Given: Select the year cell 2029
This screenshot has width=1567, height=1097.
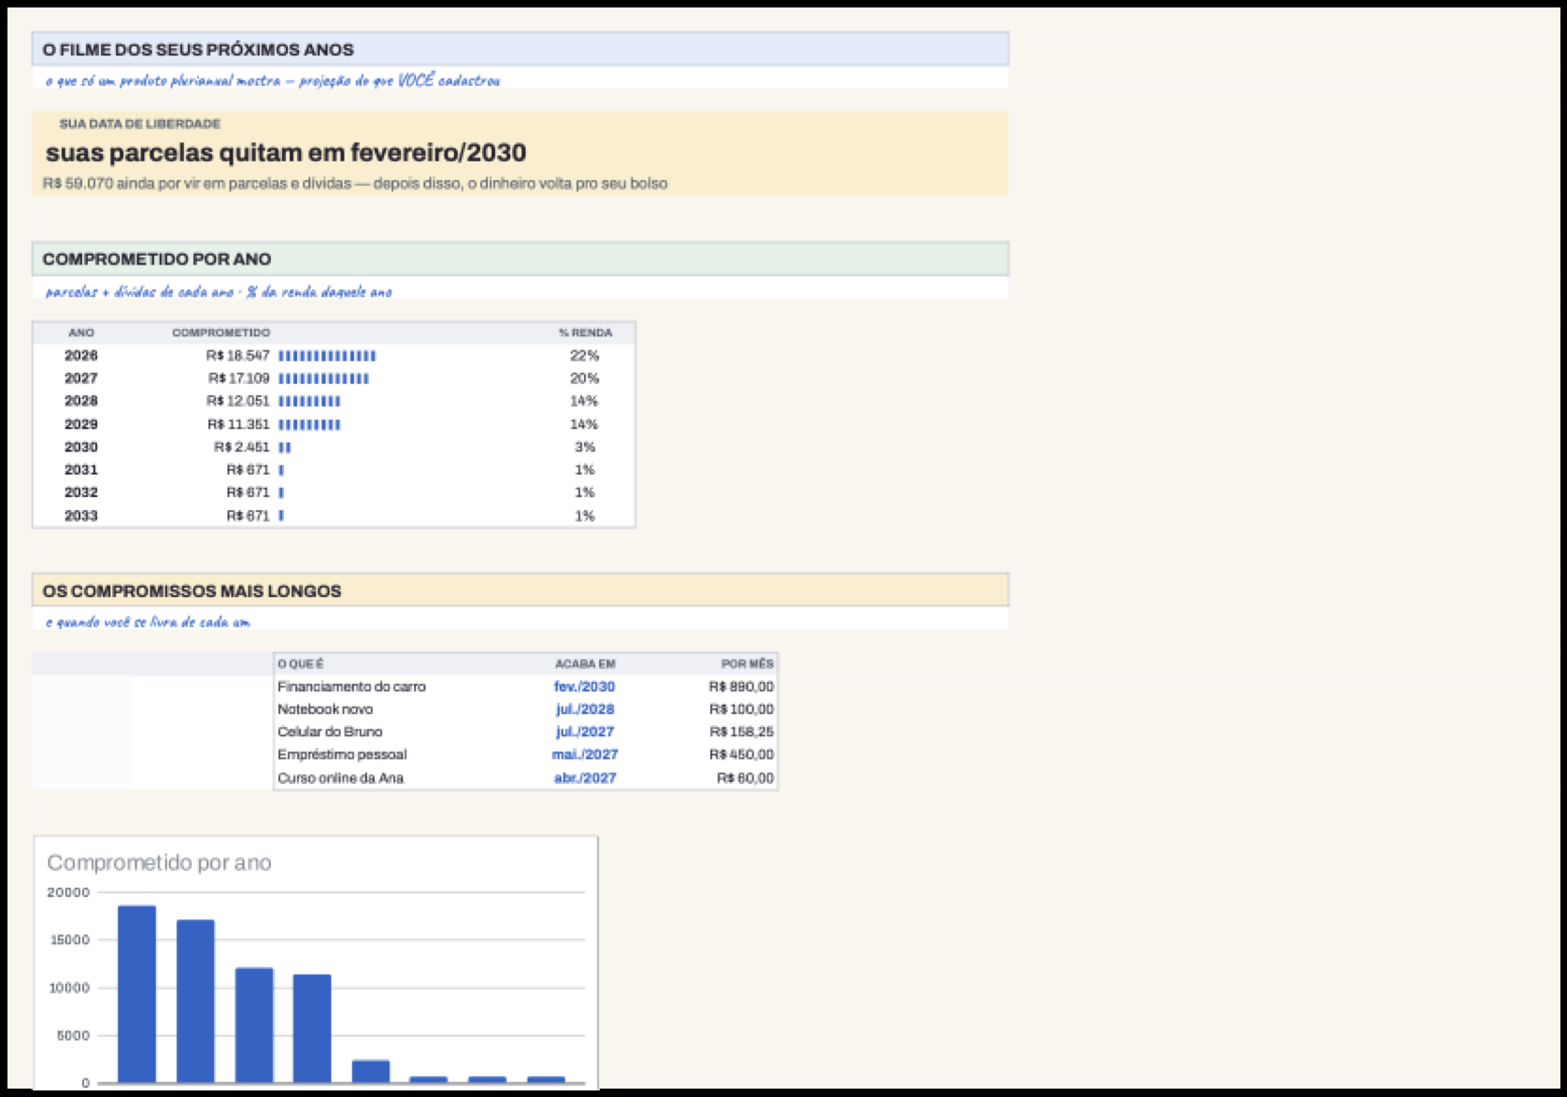Looking at the screenshot, I should (x=81, y=424).
